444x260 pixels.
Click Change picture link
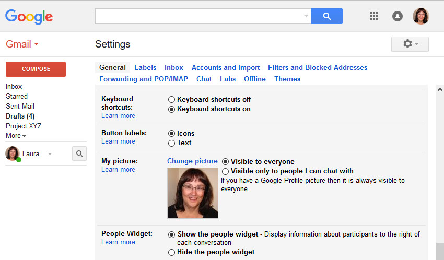pyautogui.click(x=192, y=161)
